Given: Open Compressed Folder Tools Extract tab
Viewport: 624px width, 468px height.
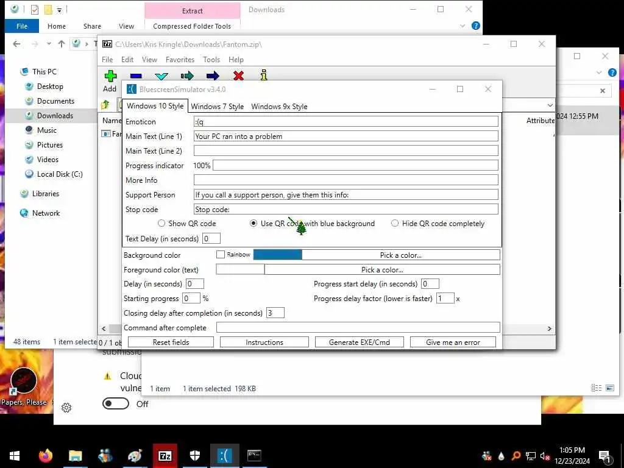Looking at the screenshot, I should click(192, 11).
